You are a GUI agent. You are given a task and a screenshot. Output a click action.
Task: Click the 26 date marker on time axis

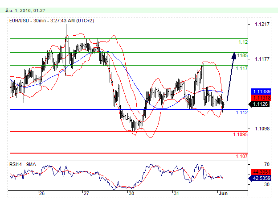[41, 194]
